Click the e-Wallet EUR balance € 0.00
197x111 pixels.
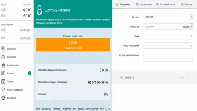27,16
